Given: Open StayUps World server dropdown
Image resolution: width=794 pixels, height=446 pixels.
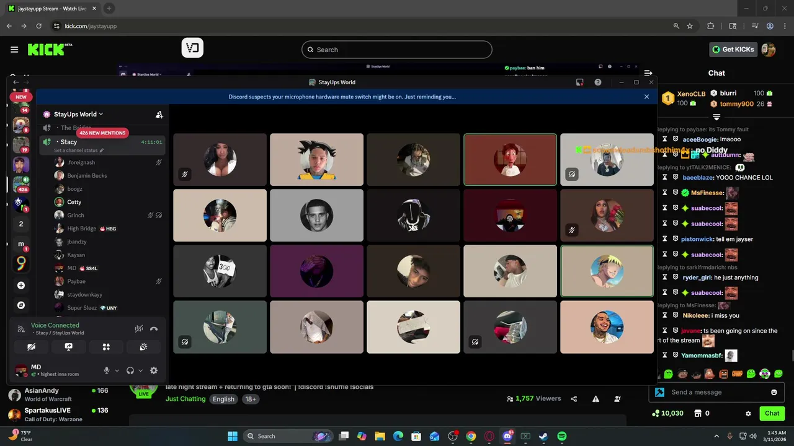Looking at the screenshot, I should point(78,114).
